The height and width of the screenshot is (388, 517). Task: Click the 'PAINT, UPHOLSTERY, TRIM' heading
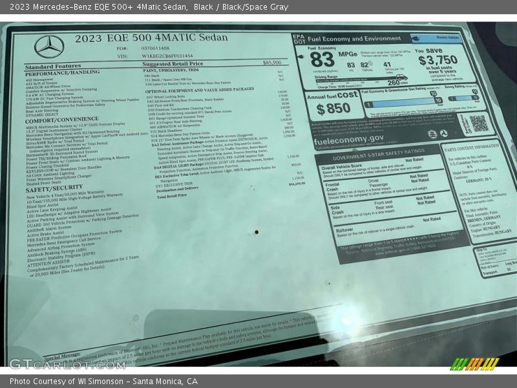coord(171,70)
